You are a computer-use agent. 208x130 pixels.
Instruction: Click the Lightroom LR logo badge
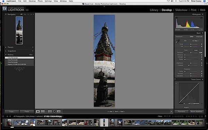click(x=5, y=9)
